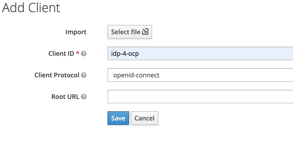Click the help icon beside Client Protocol

84,75
